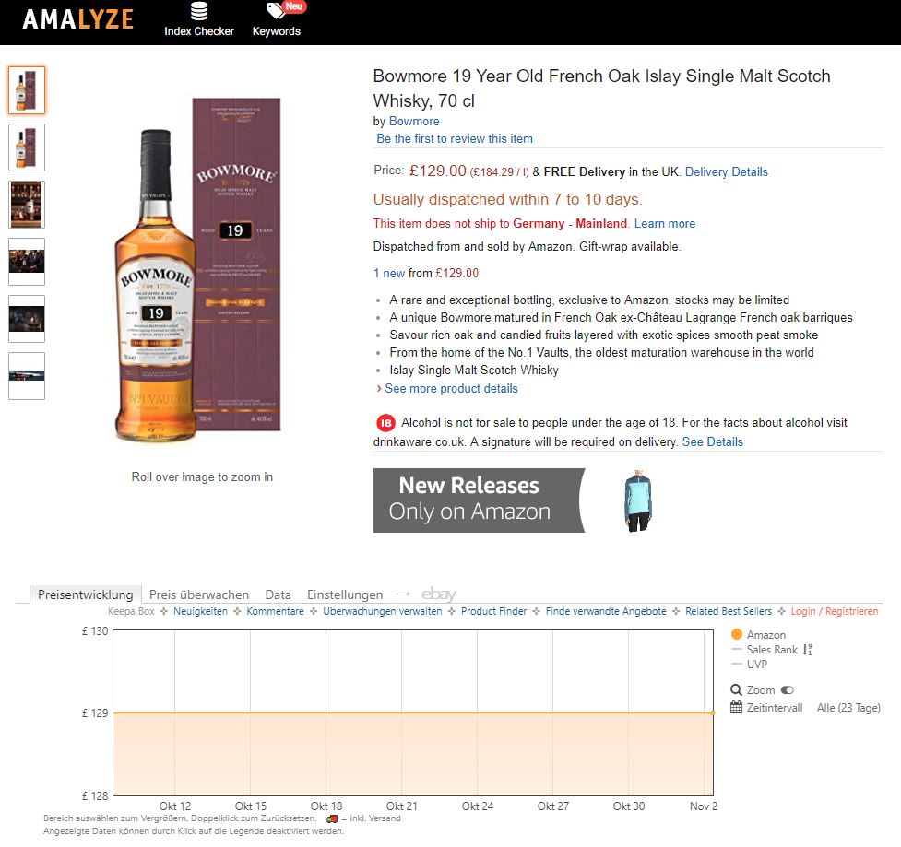Click the AMALYZE logo
This screenshot has height=847, width=901.
[x=78, y=19]
